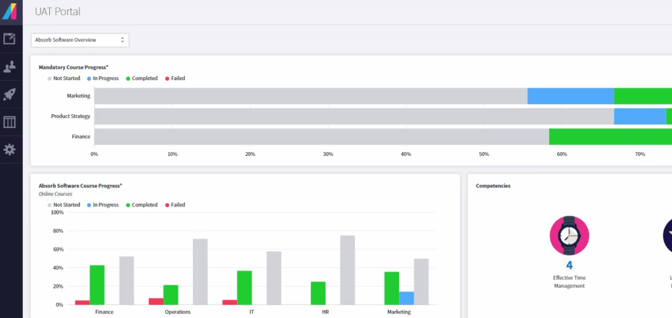Click the competency count number 4

tap(569, 266)
